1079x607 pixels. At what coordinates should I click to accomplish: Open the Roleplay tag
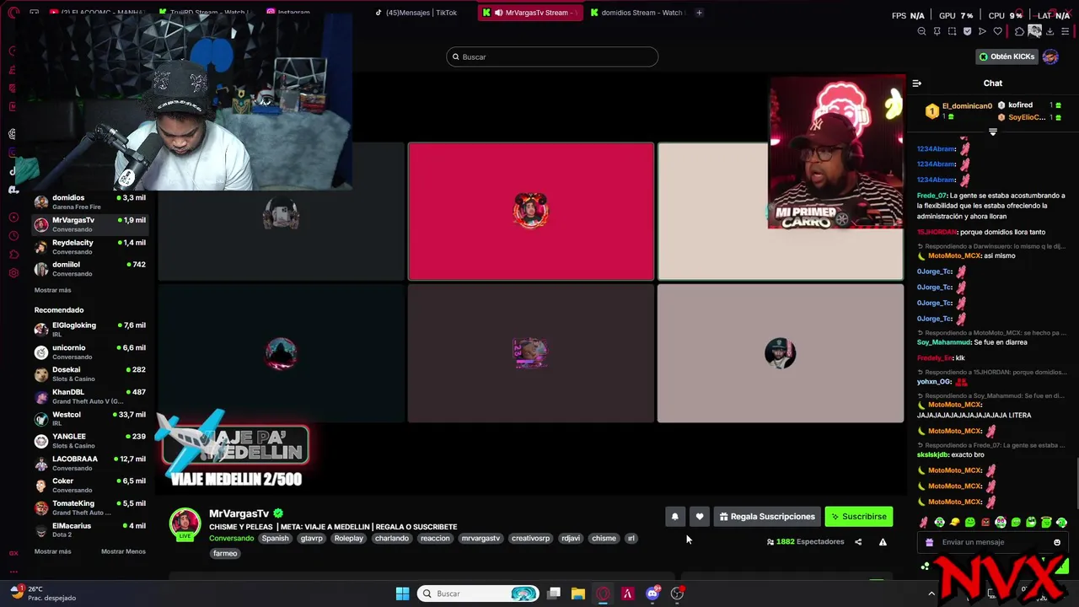(x=348, y=538)
